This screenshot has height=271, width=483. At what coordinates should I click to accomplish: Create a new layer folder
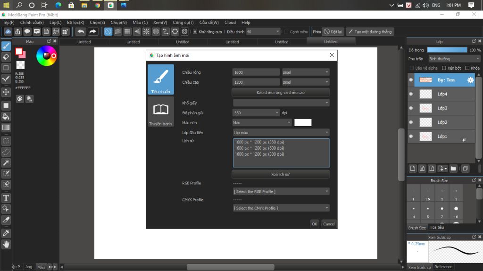[x=453, y=168]
